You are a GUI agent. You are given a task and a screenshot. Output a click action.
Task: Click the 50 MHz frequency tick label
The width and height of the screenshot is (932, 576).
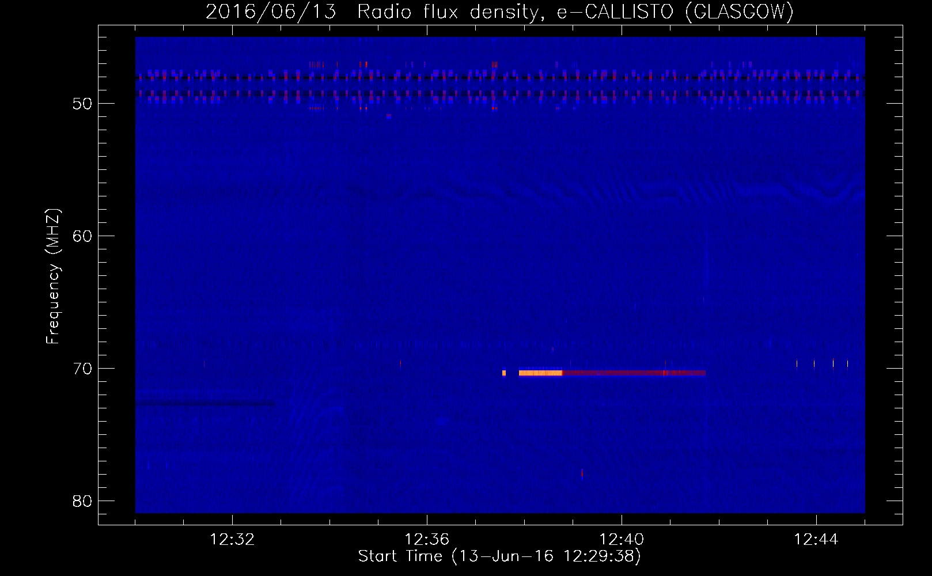[82, 104]
